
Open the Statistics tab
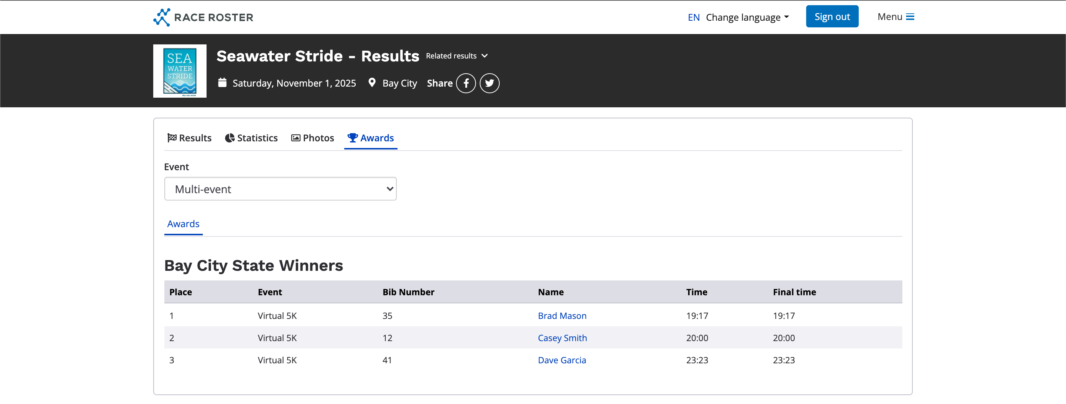(251, 138)
